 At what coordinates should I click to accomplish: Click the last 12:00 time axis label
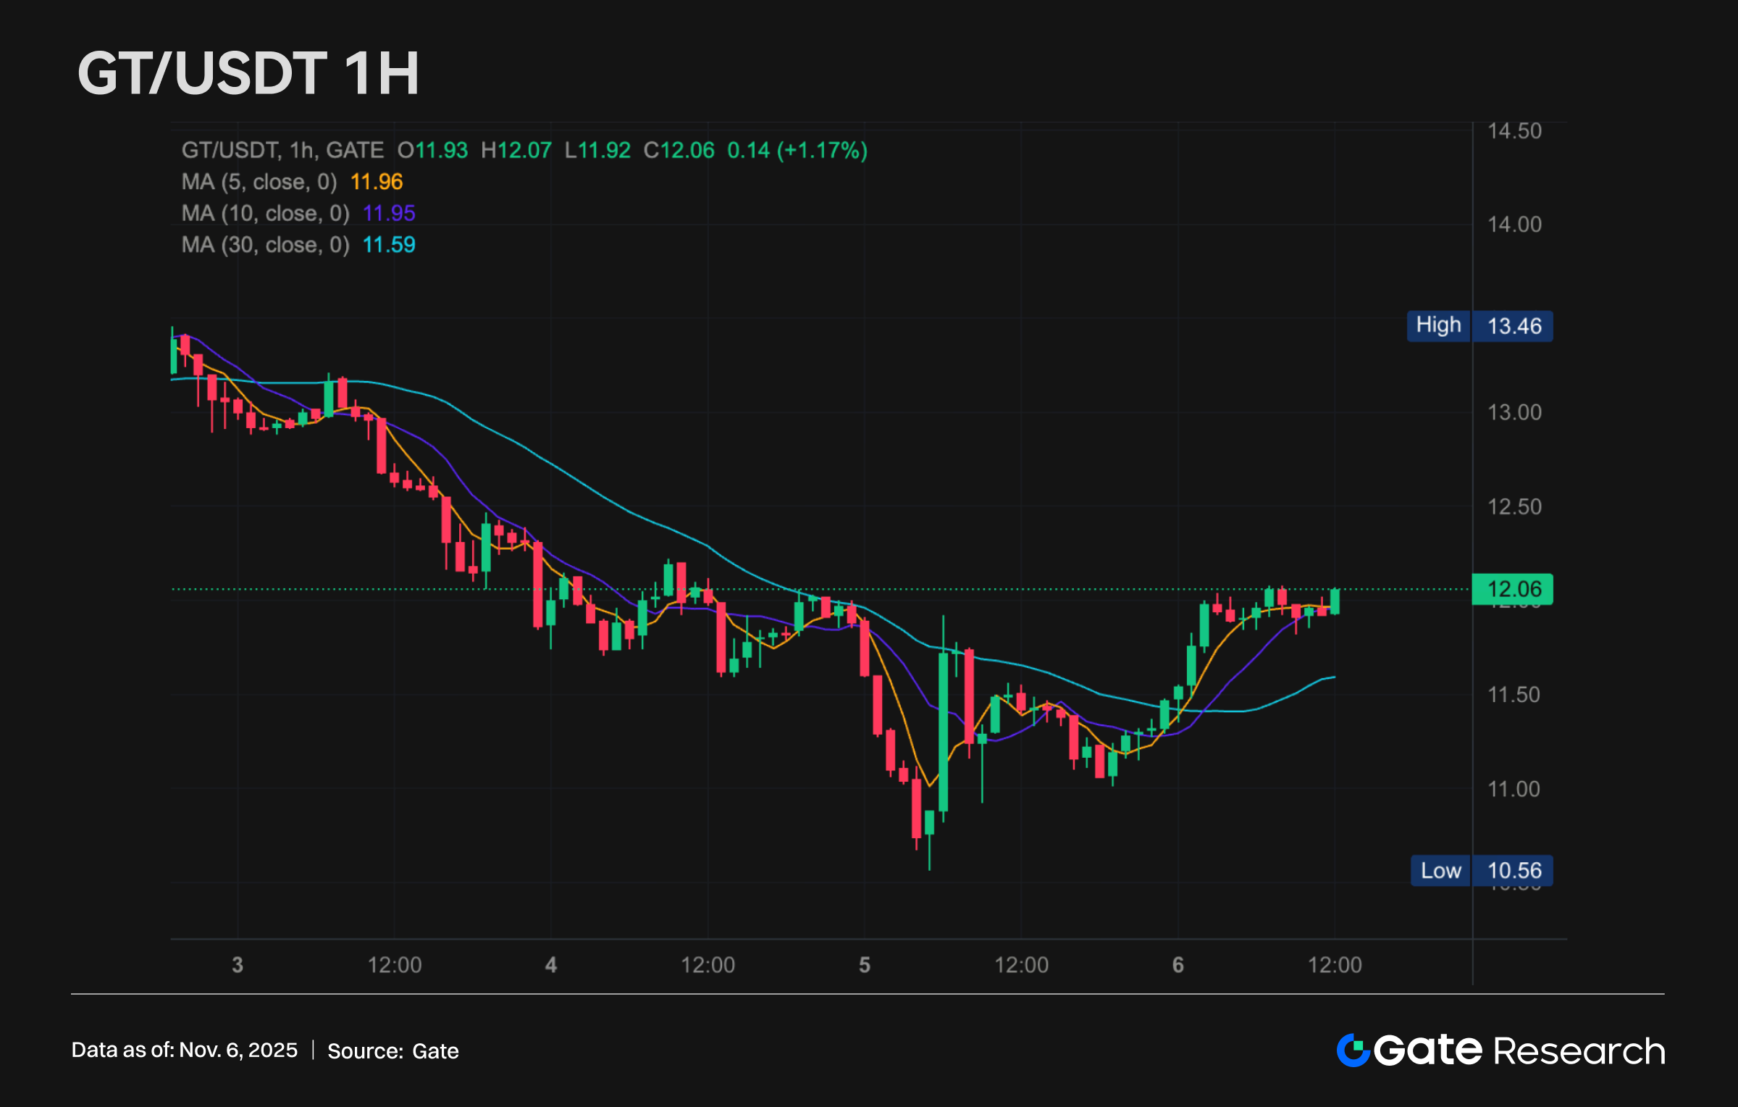(1334, 965)
